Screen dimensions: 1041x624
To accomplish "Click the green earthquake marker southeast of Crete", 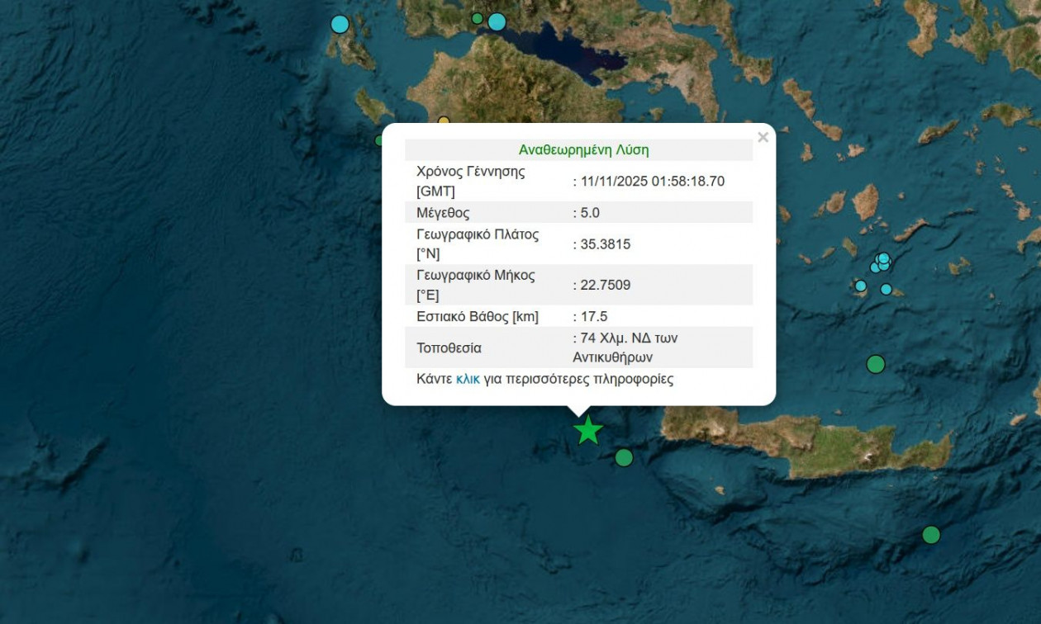I will [x=931, y=535].
